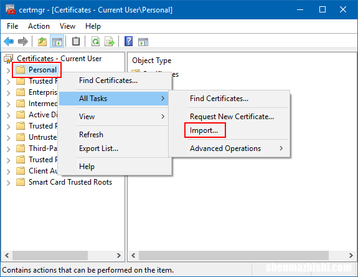The width and height of the screenshot is (358, 277).
Task: Open the blue Help toolbar icon
Action: click(128, 41)
